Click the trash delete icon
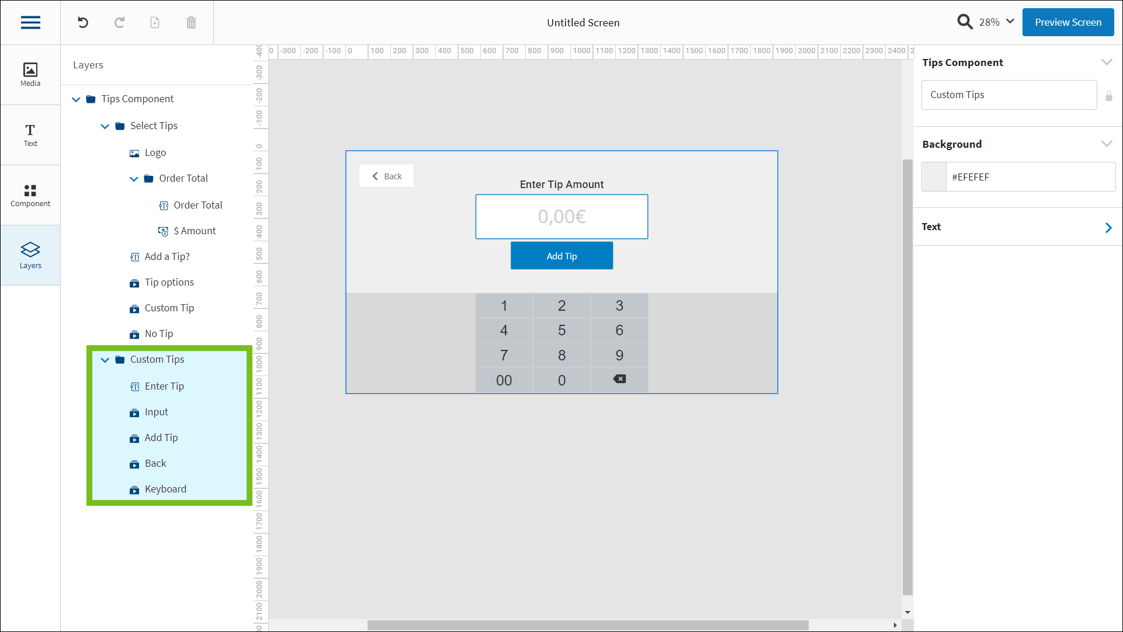Viewport: 1123px width, 632px height. point(191,23)
